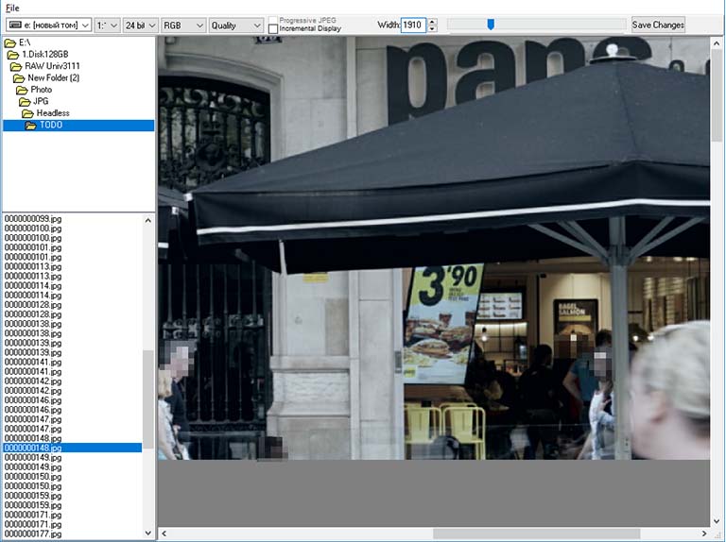This screenshot has width=726, height=542.
Task: Click the Save Changes button
Action: pyautogui.click(x=658, y=25)
